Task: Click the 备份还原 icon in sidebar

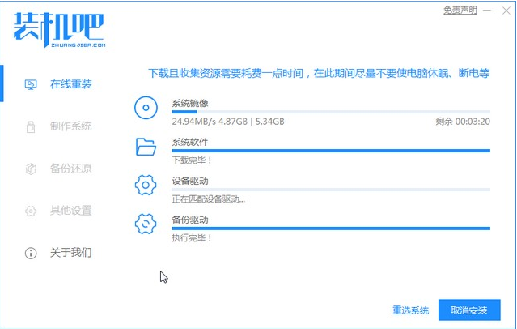Action: pyautogui.click(x=31, y=169)
